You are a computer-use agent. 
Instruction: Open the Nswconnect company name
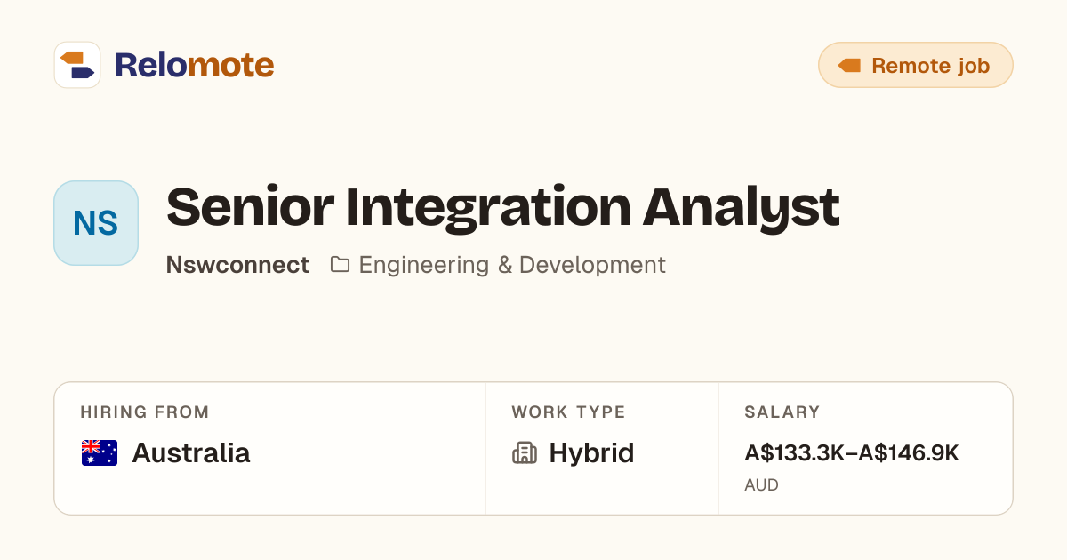237,265
